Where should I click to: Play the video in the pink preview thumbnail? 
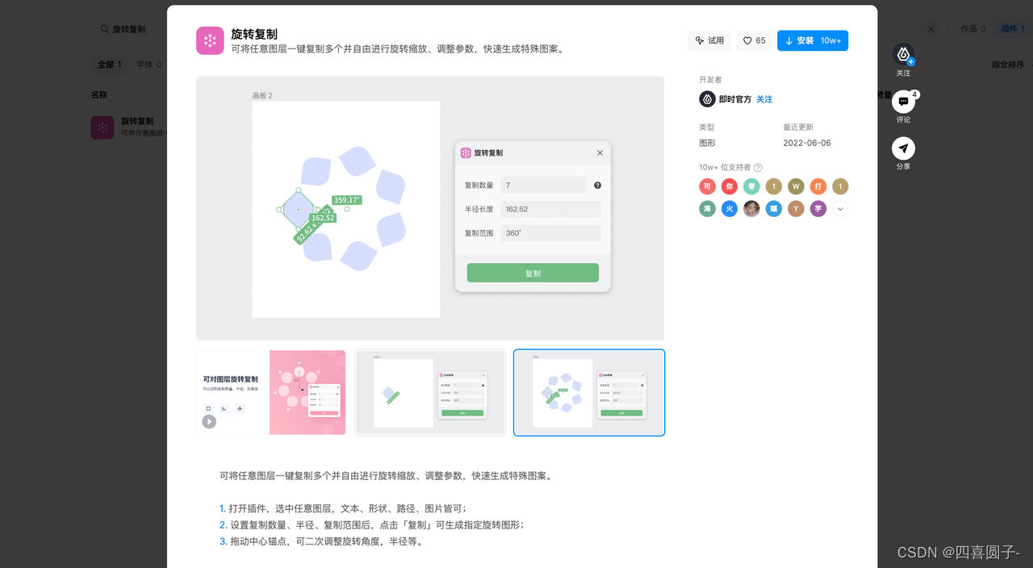(x=209, y=421)
